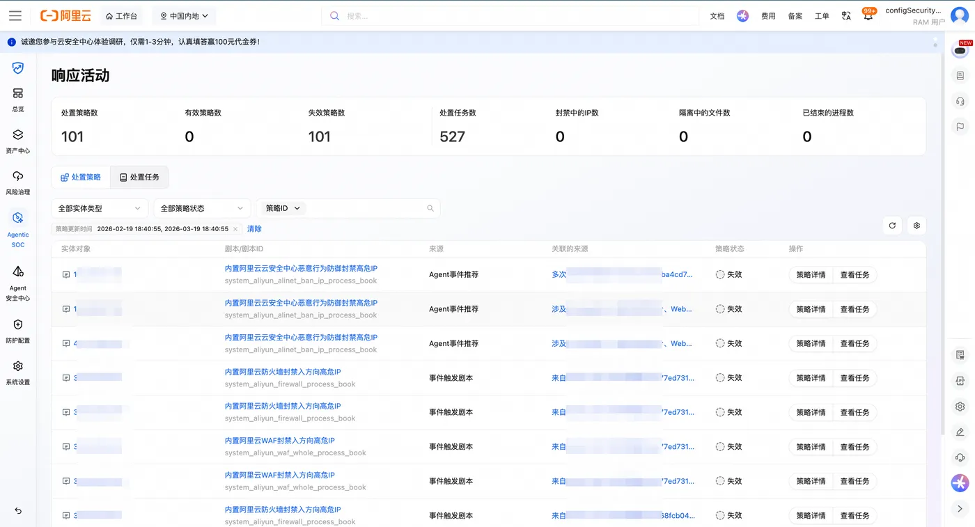Open 费用 in the top bar
The height and width of the screenshot is (527, 975).
pos(768,16)
